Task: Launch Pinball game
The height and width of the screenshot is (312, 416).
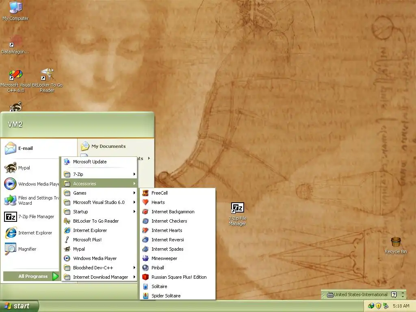Action: click(178, 268)
